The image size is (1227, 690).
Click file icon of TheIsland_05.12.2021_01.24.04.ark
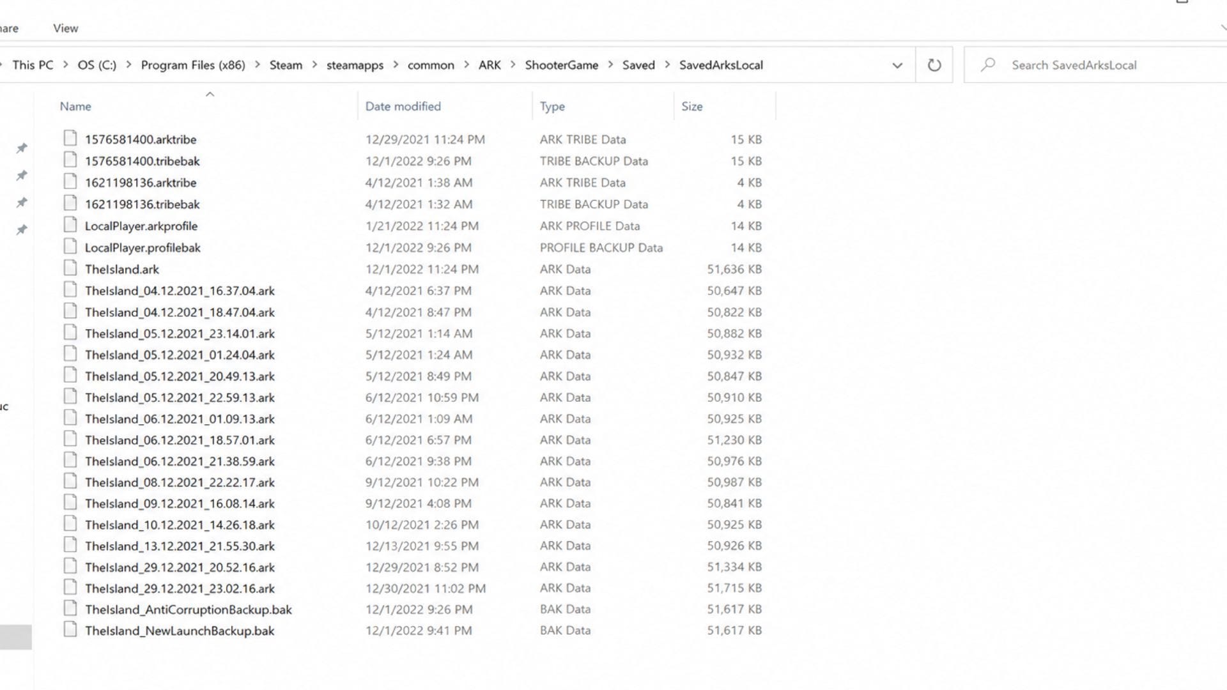click(70, 353)
